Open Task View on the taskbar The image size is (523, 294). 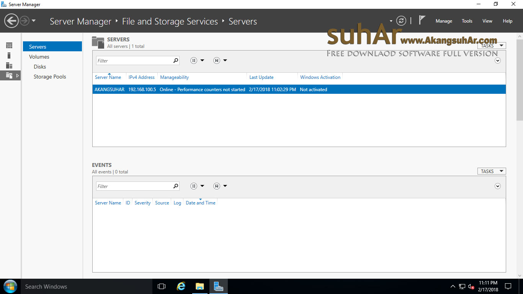162,286
